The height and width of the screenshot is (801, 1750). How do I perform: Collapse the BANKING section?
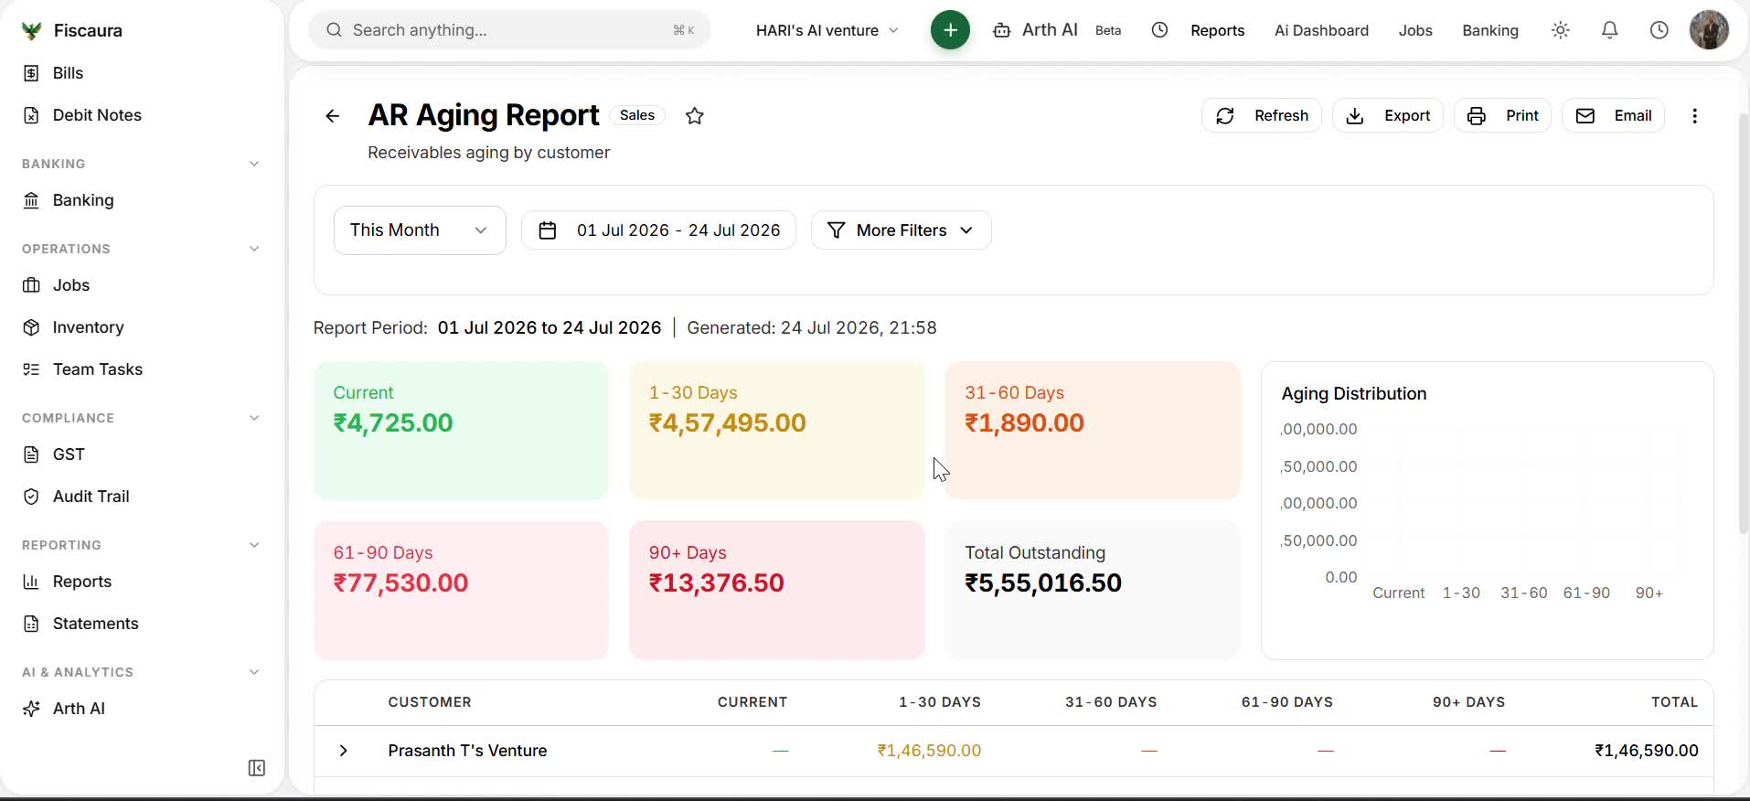pos(254,164)
